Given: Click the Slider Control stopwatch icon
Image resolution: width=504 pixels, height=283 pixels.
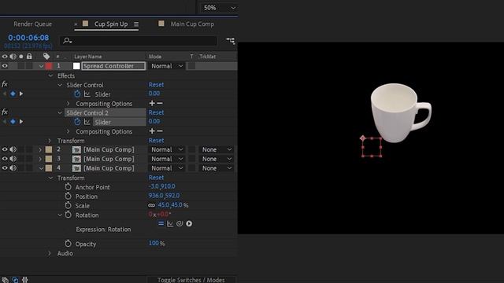Looking at the screenshot, I should coord(77,94).
